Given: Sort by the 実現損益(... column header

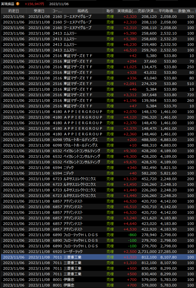Looking at the screenshot, I should point(127,11).
